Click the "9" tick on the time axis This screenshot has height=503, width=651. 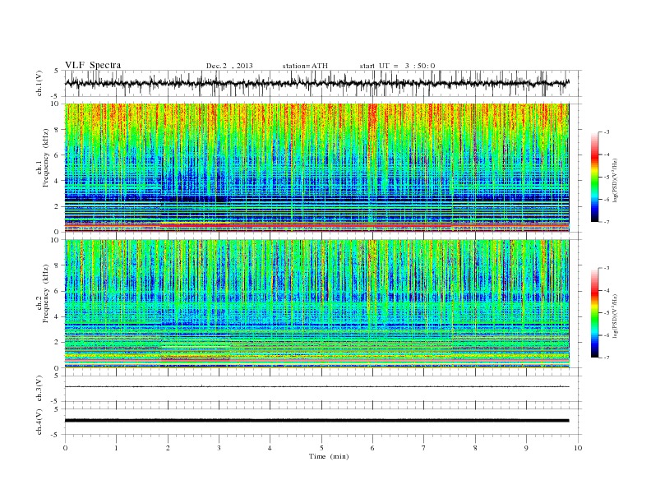pyautogui.click(x=526, y=448)
